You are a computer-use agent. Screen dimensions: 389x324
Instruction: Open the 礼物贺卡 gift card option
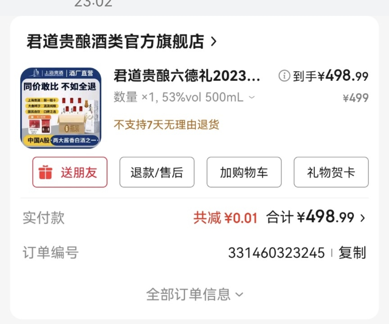[331, 172]
